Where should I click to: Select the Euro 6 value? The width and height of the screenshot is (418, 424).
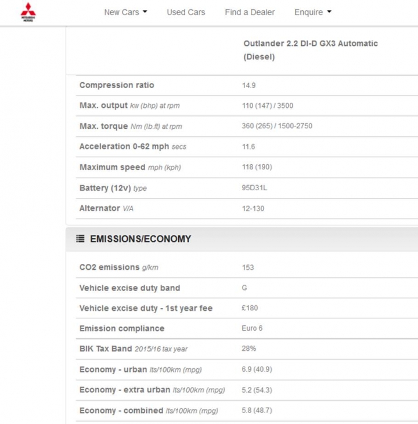pos(252,328)
